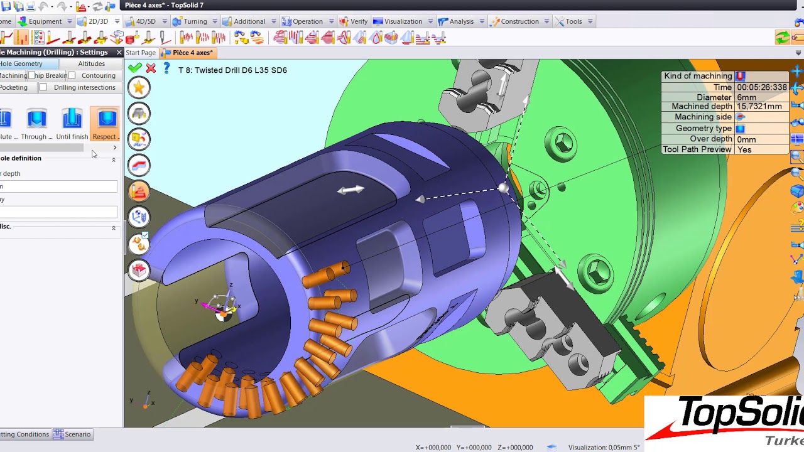Open the Altitudes settings tab
This screenshot has height=452, width=804.
92,63
